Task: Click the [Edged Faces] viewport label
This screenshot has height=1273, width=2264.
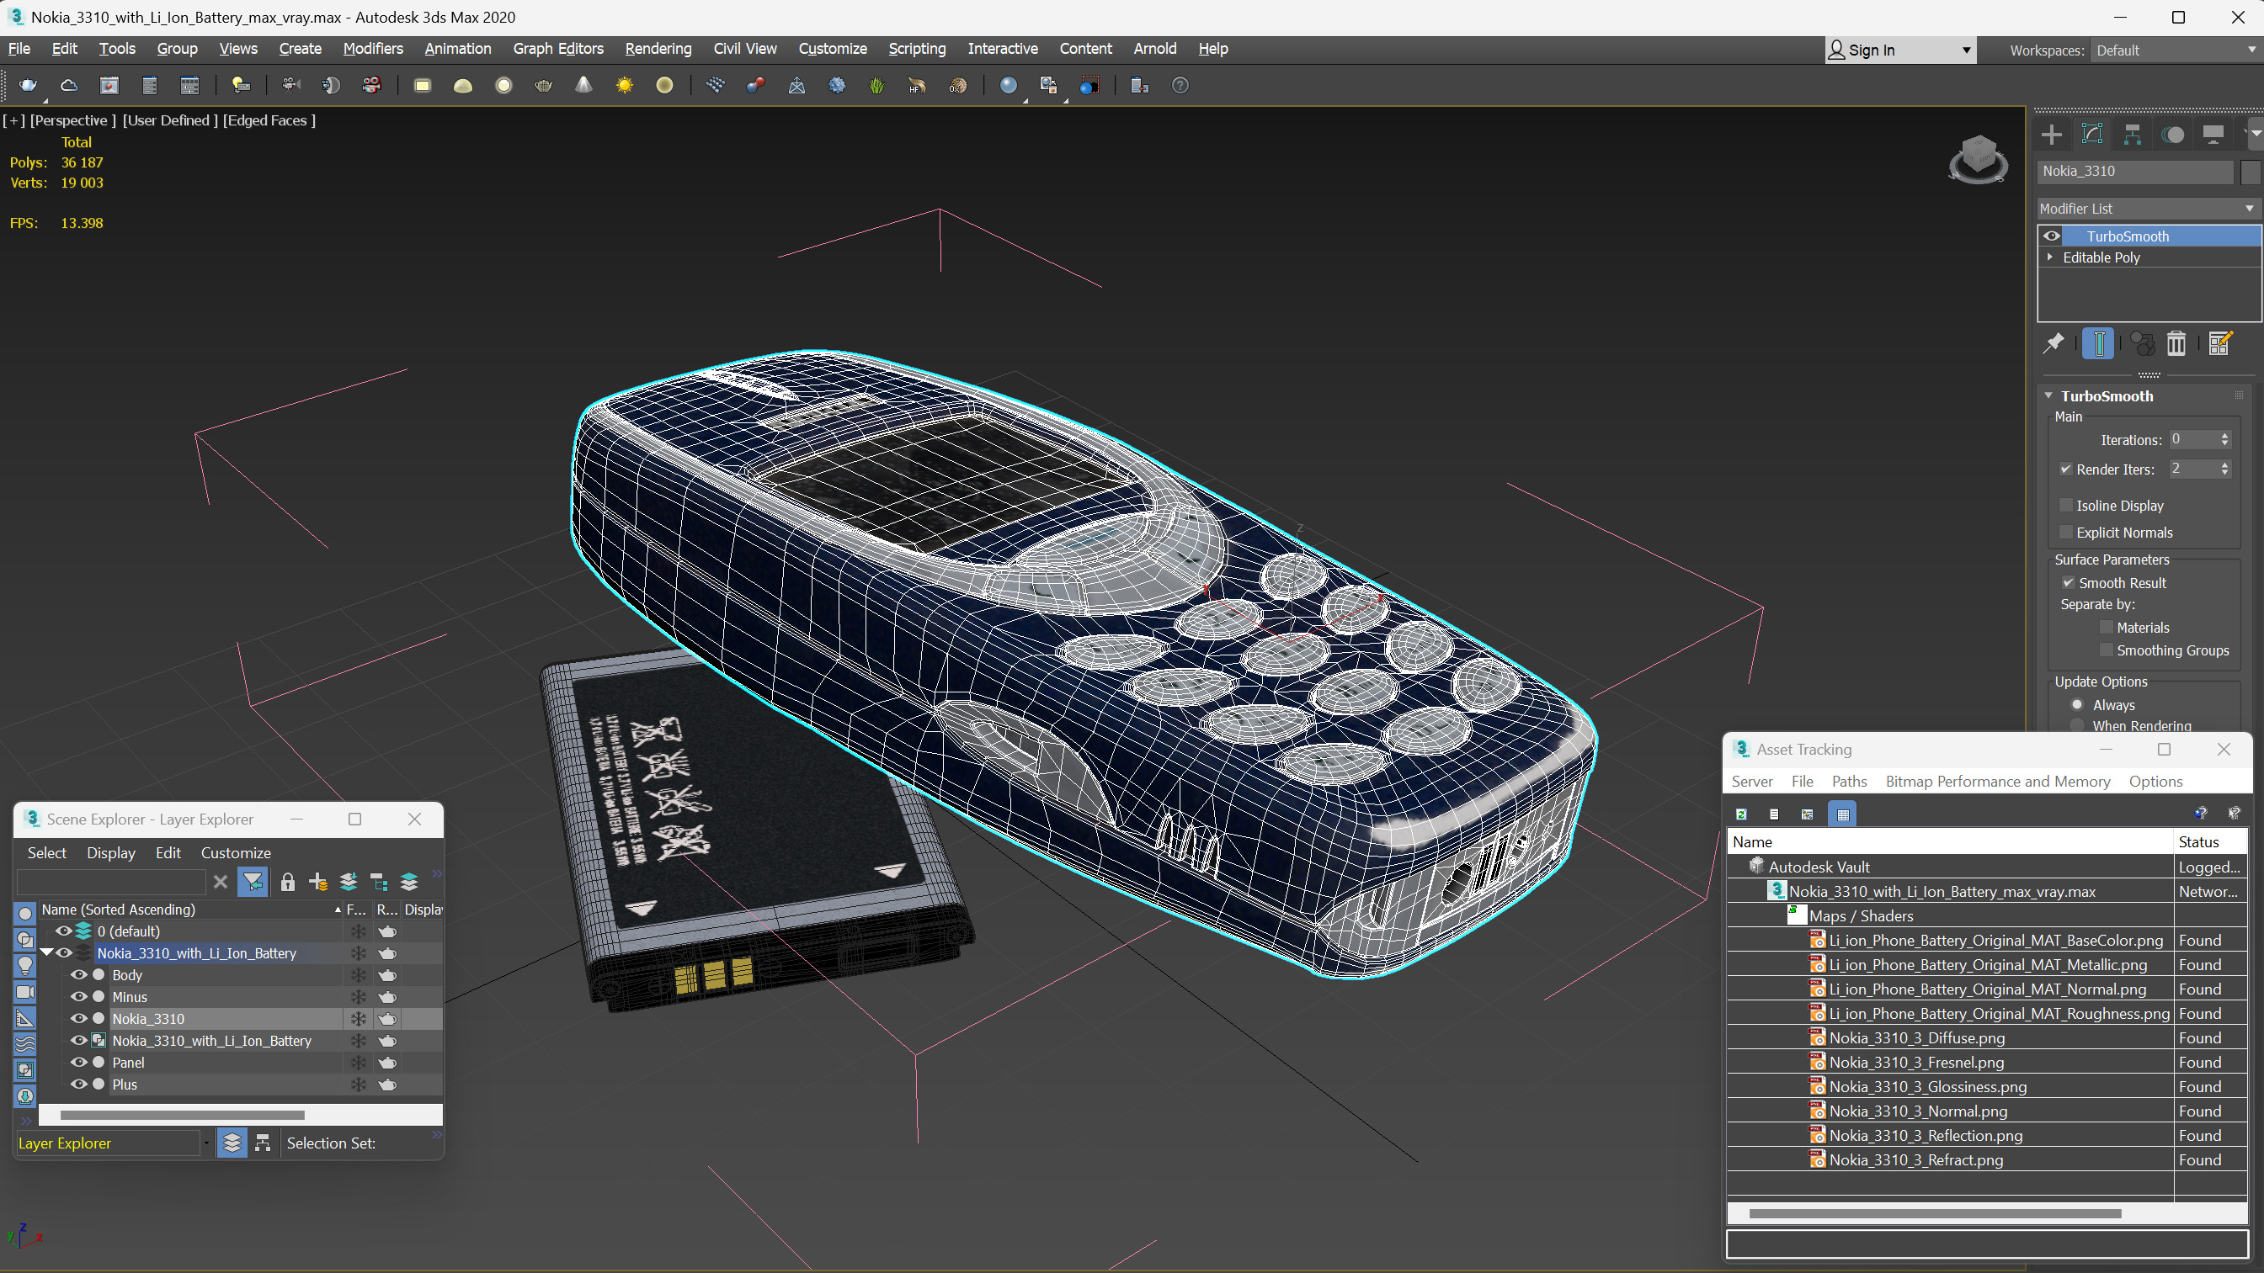Action: click(x=269, y=120)
